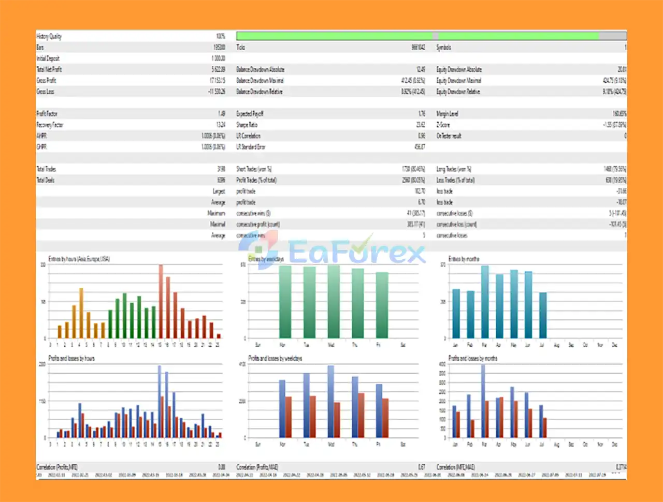Viewport: 663px width, 502px height.
Task: Select the Profit Factor row label
Action: [47, 114]
